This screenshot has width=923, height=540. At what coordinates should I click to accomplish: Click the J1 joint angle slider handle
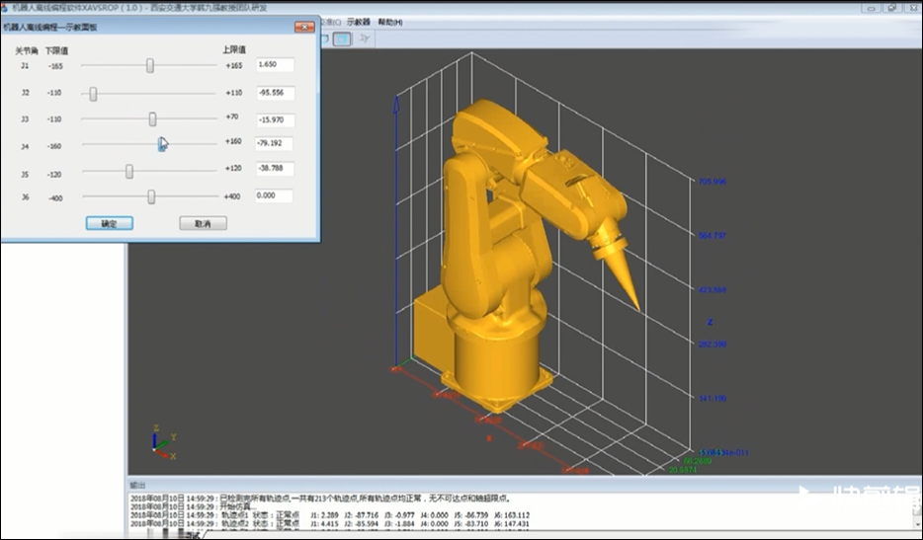(150, 65)
